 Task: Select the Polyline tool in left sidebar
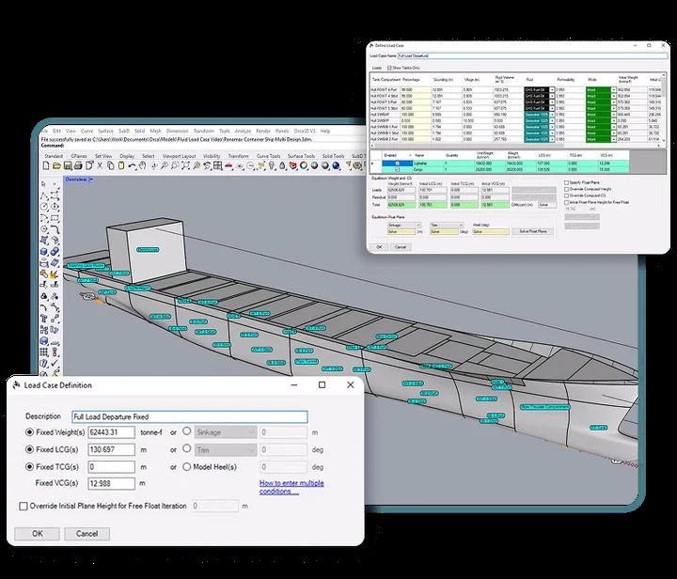tap(44, 196)
